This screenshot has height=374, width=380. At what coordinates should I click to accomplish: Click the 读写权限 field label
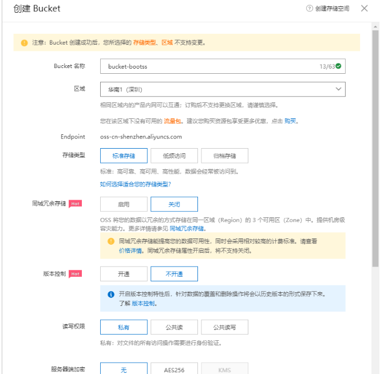pos(74,327)
